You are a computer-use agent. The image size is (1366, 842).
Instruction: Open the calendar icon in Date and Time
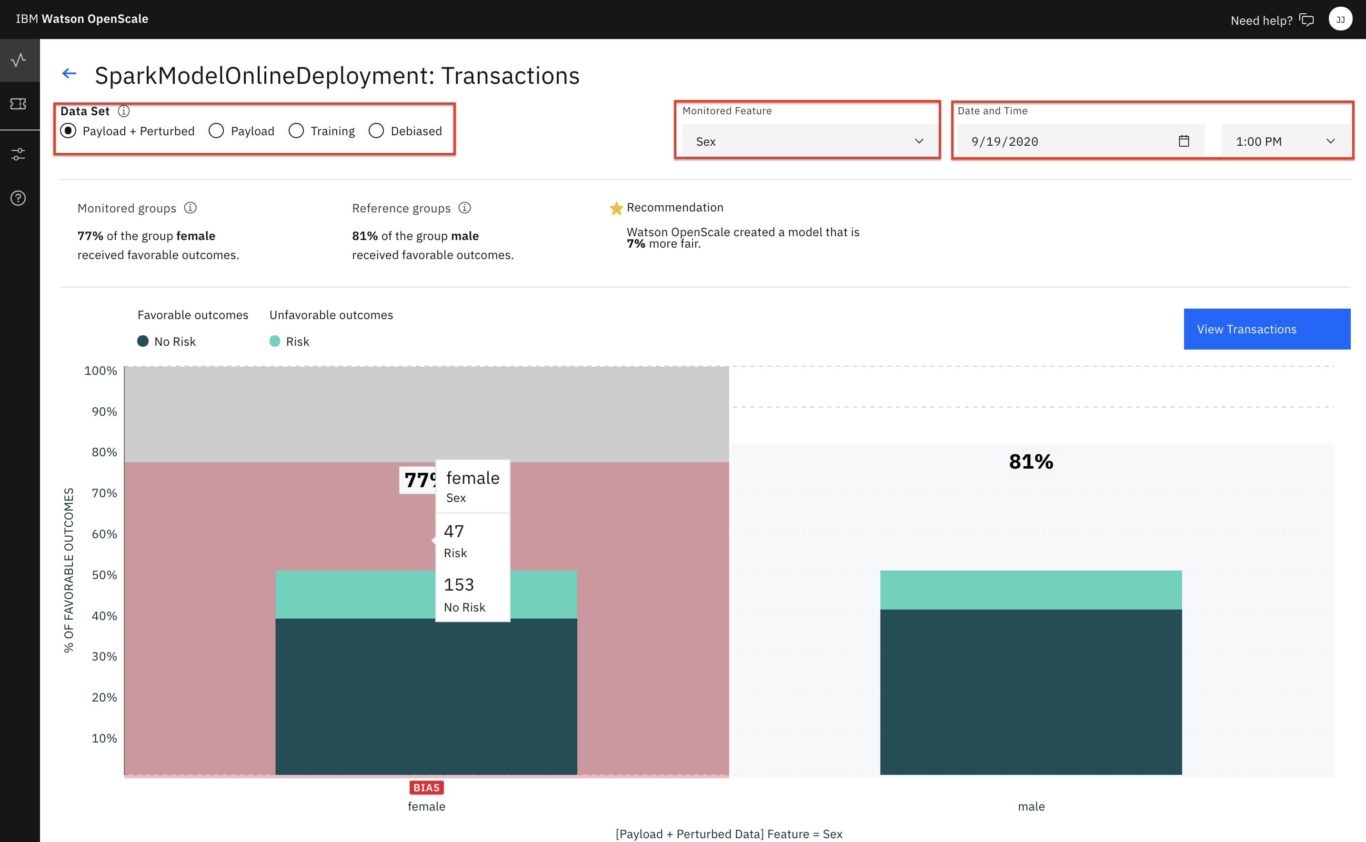[1184, 141]
